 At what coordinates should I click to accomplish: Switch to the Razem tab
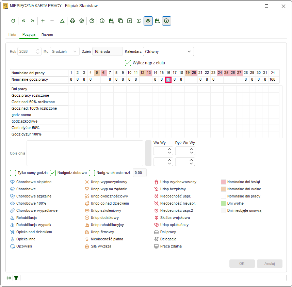(x=47, y=35)
